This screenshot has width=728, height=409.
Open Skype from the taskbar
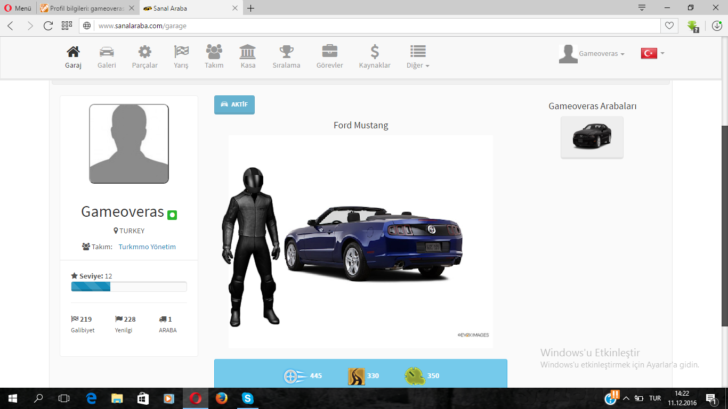coord(247,398)
